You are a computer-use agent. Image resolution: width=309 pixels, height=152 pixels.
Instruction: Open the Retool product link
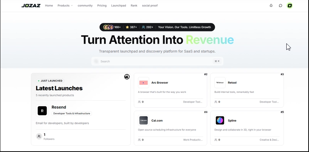(232, 83)
